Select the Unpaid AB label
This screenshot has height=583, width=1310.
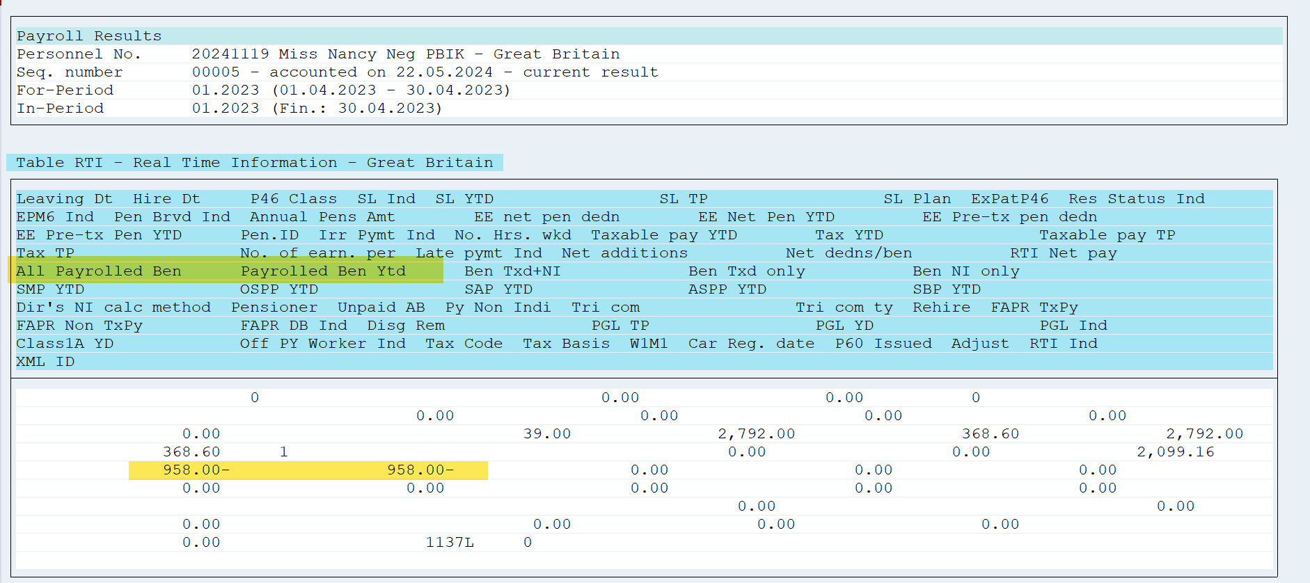pos(381,308)
